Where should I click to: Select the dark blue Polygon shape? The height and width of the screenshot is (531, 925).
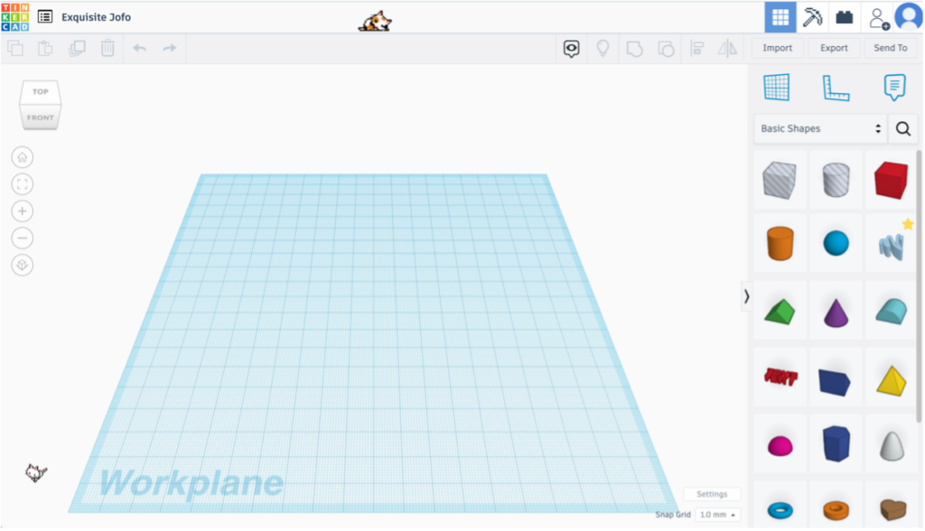pyautogui.click(x=836, y=443)
